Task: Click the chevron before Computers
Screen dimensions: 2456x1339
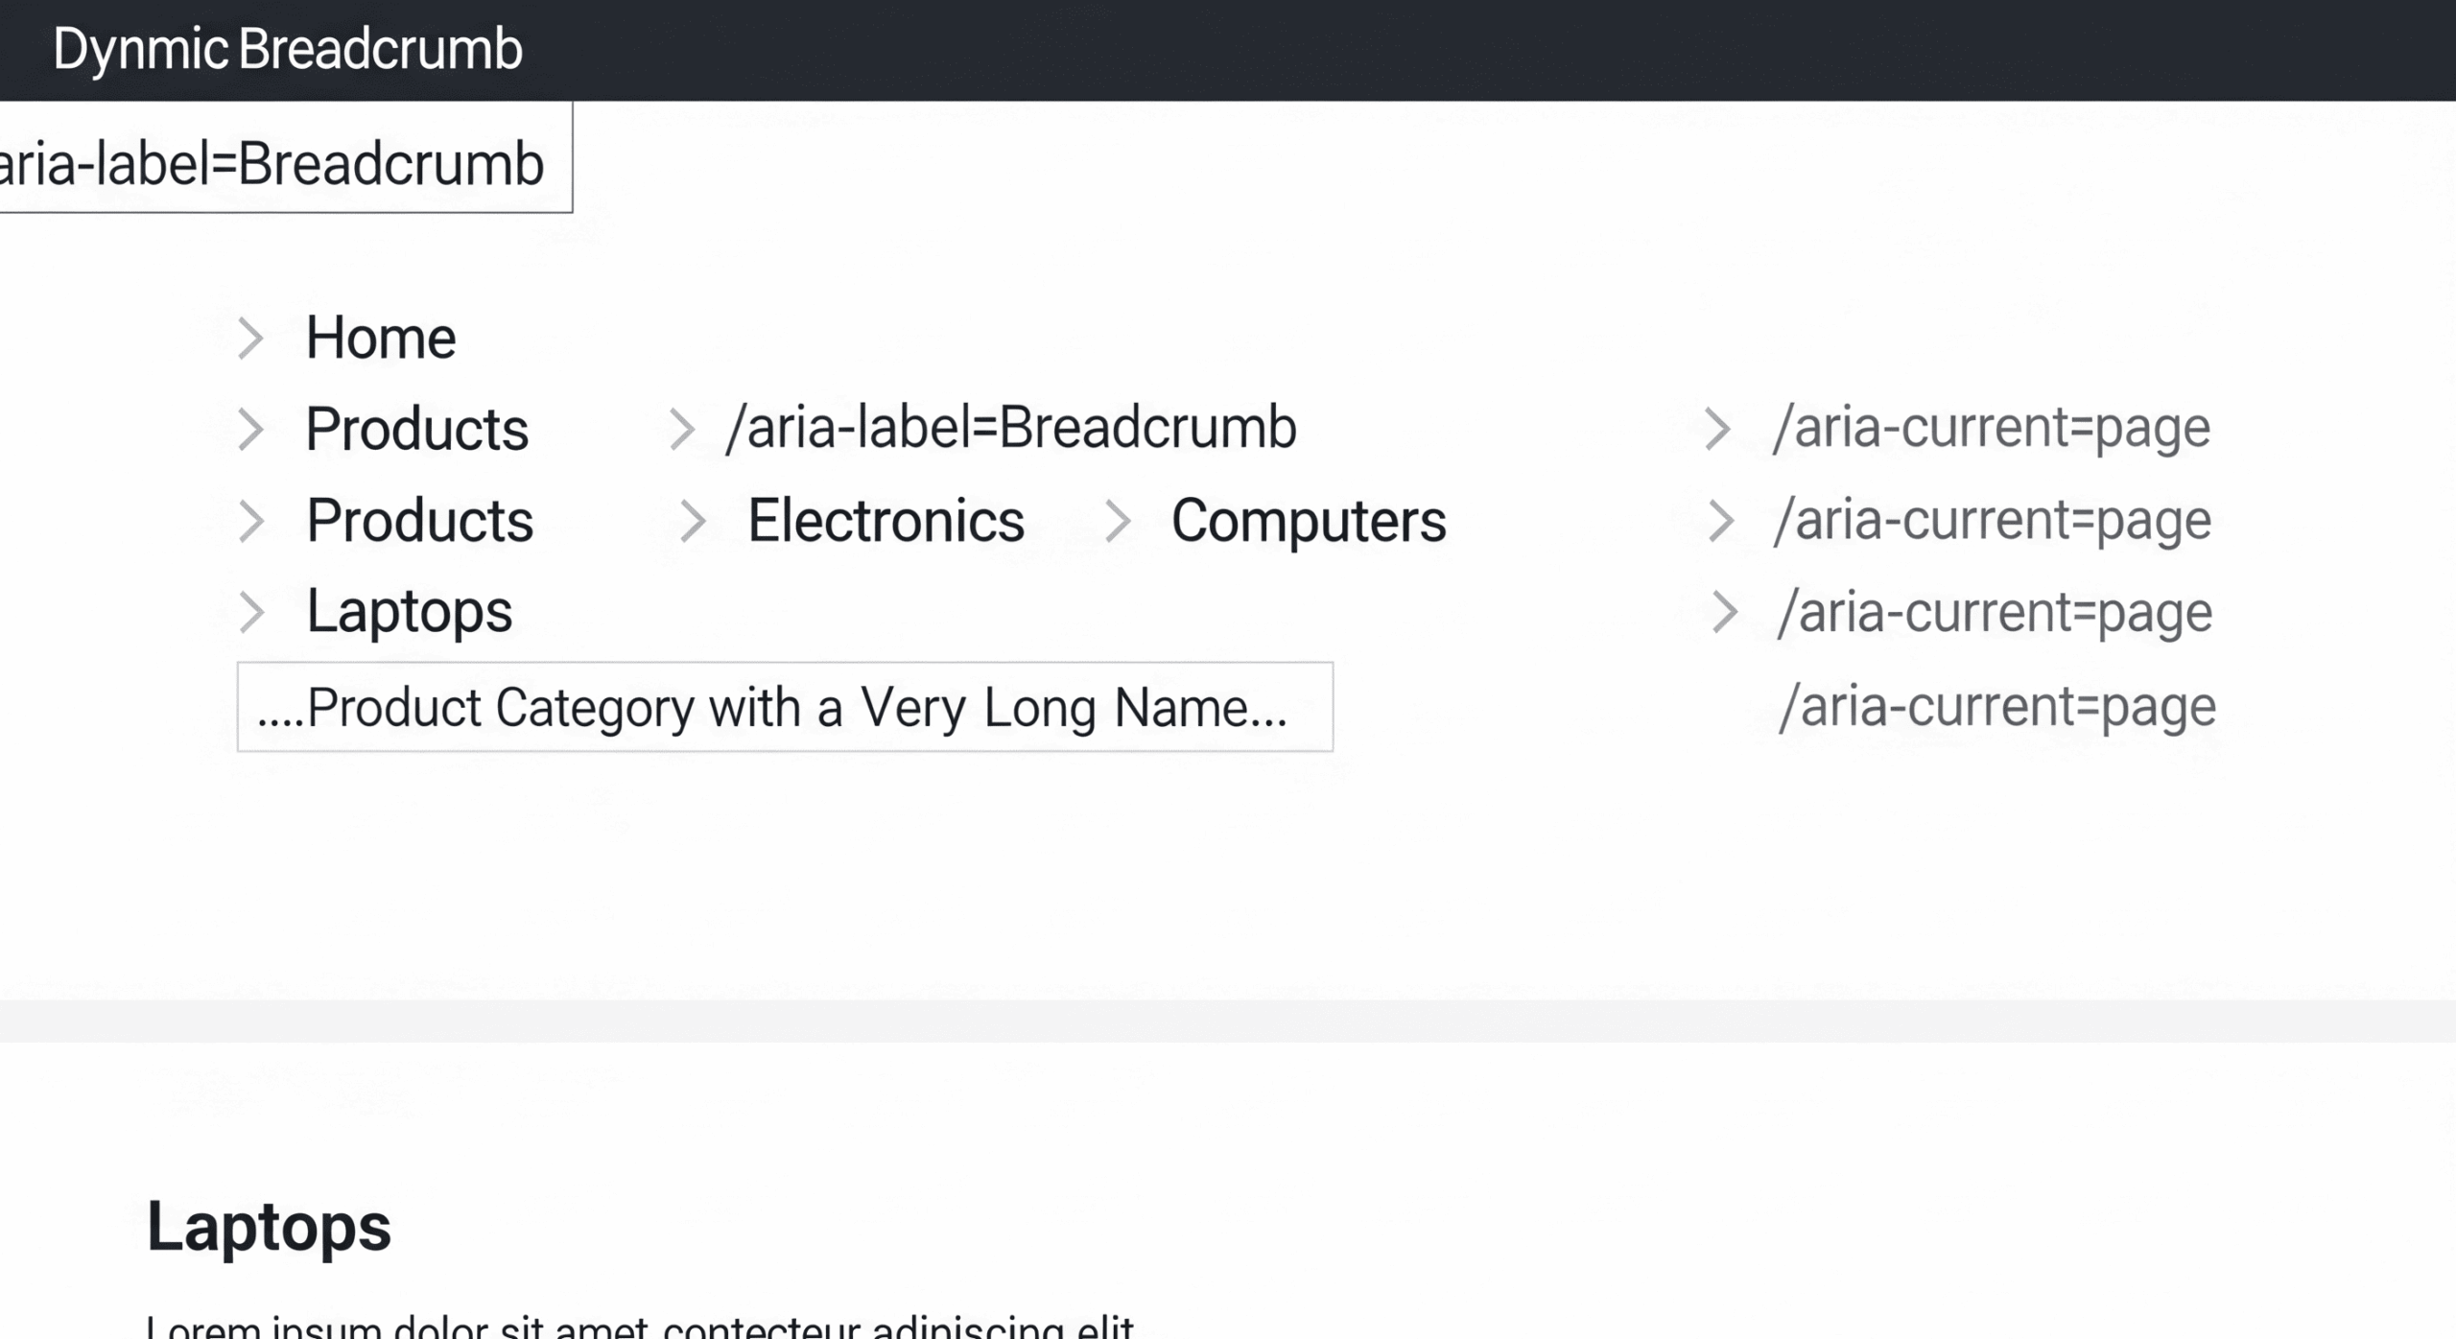Action: pyautogui.click(x=1117, y=522)
